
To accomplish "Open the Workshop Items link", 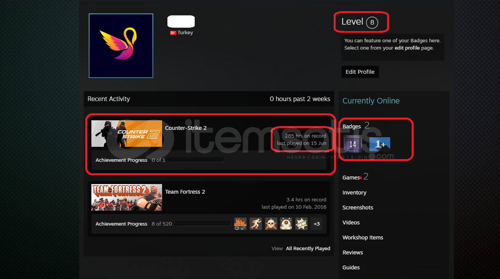I will [363, 237].
